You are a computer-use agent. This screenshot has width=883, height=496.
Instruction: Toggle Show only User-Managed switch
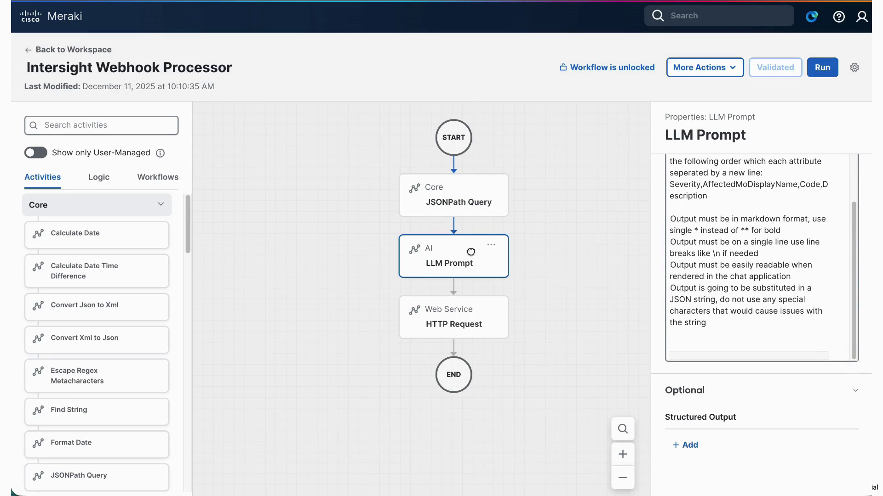(x=36, y=152)
